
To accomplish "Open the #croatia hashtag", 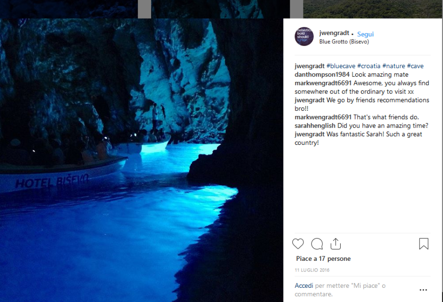I will [369, 66].
